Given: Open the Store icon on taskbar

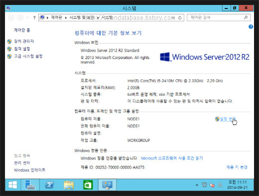Looking at the screenshot, I should (88, 185).
